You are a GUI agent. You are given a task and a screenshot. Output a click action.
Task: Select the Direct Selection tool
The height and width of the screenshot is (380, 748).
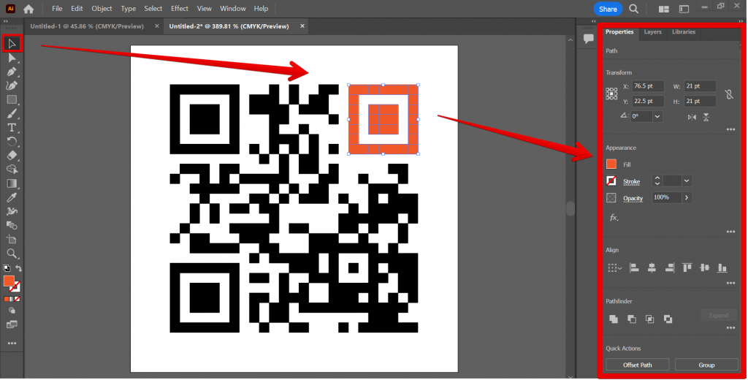coord(12,58)
